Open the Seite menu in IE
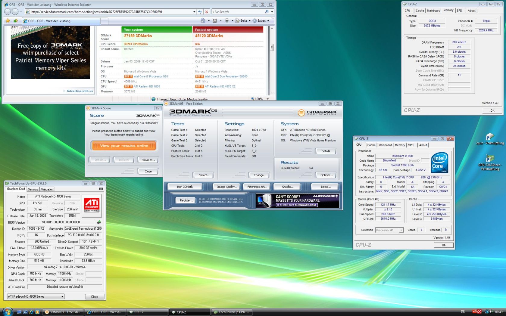The width and height of the screenshot is (506, 316). click(243, 20)
